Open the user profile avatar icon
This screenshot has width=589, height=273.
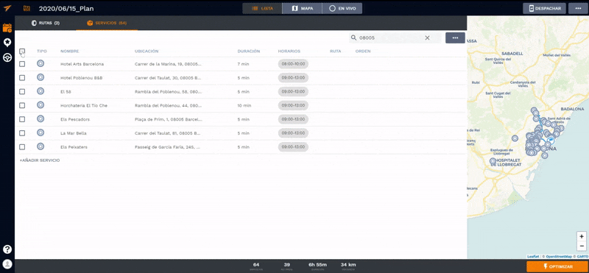7,264
